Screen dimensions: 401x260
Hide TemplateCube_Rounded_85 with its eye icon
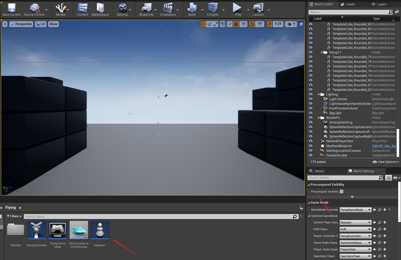click(x=311, y=24)
